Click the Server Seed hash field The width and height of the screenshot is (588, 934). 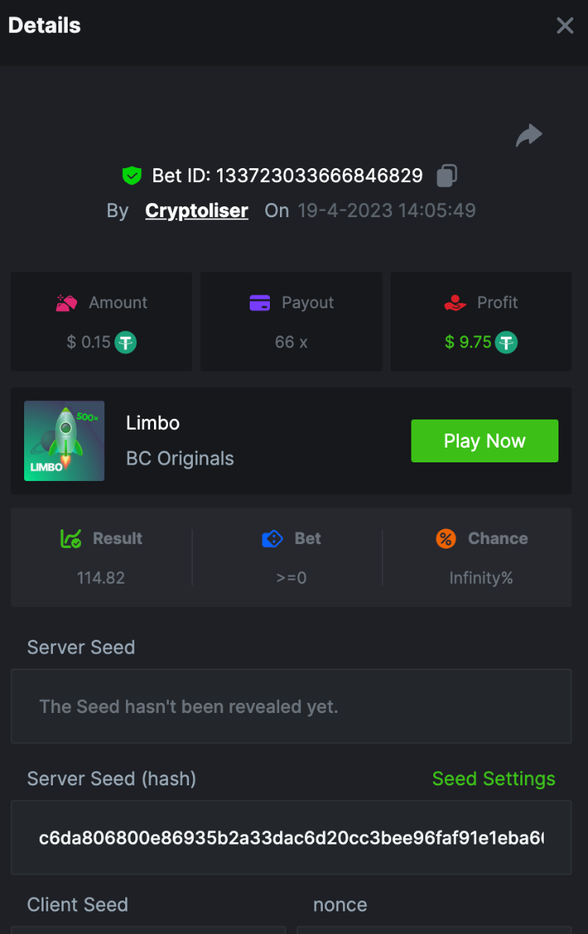click(x=291, y=838)
